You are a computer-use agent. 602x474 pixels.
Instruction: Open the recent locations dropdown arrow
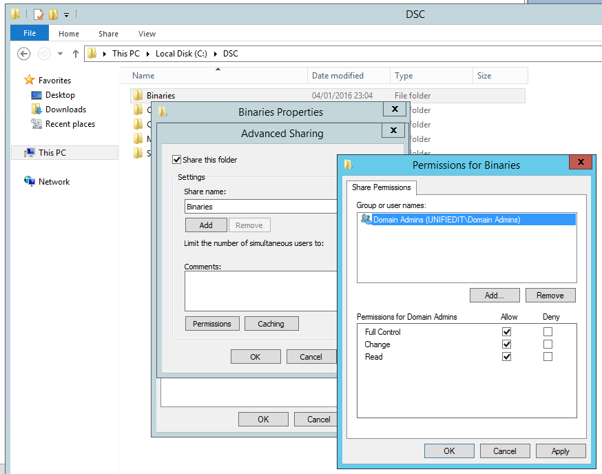(x=61, y=54)
